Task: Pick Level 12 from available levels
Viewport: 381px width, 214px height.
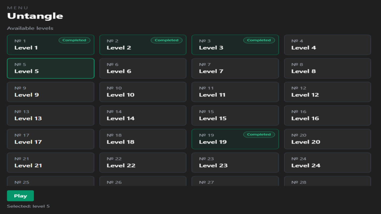Action: 327,92
